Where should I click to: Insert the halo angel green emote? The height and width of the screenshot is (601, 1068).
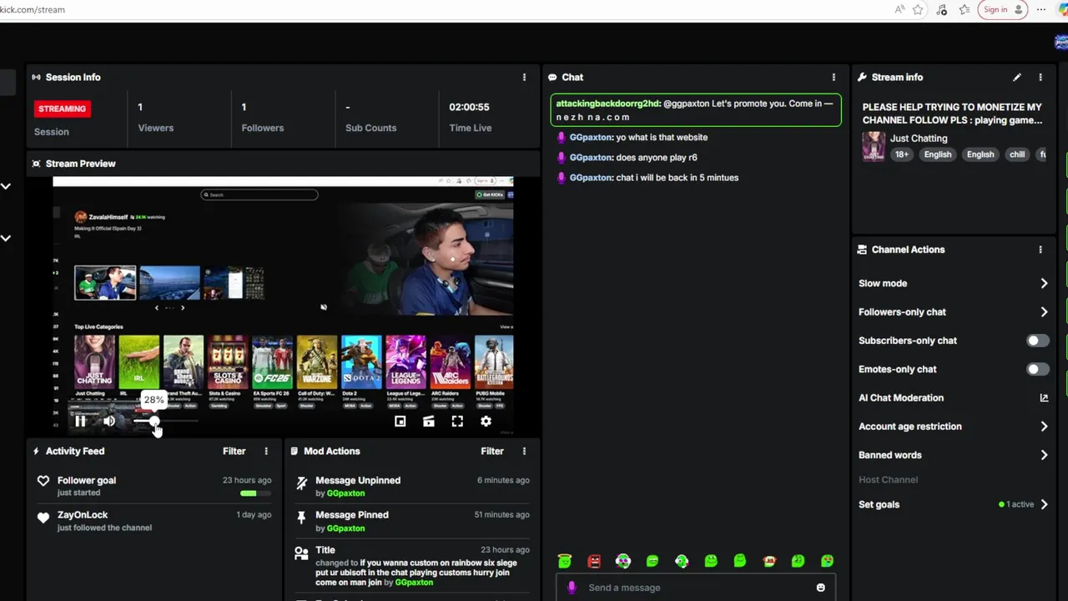tap(565, 561)
